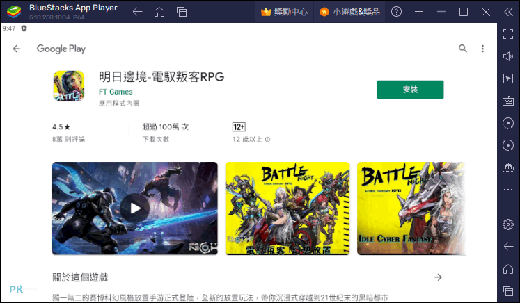Open the FT Games developer link
The width and height of the screenshot is (520, 303).
coord(116,92)
